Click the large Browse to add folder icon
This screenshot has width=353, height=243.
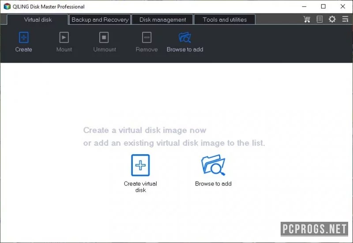coord(213,165)
